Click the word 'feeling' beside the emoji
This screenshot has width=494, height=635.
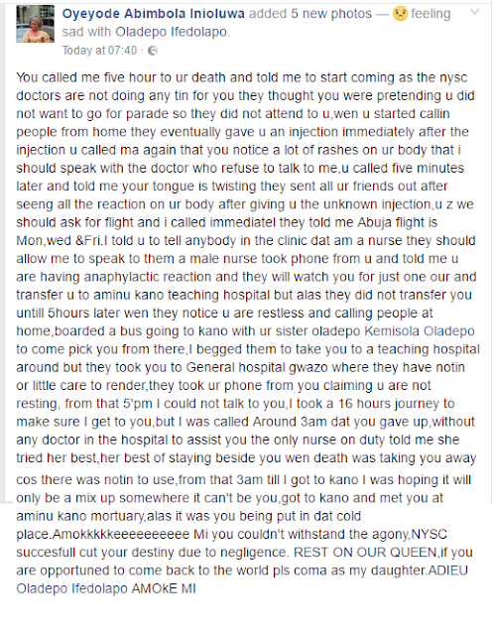431,14
